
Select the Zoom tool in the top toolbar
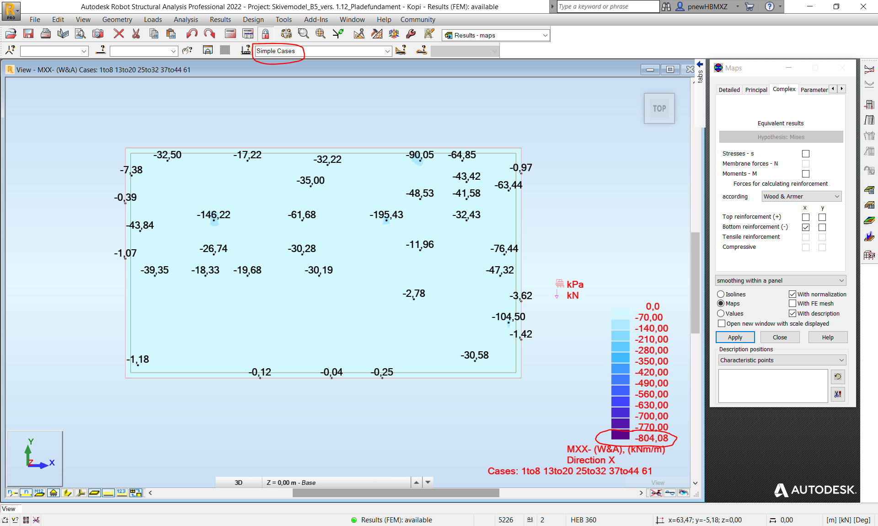coord(303,33)
